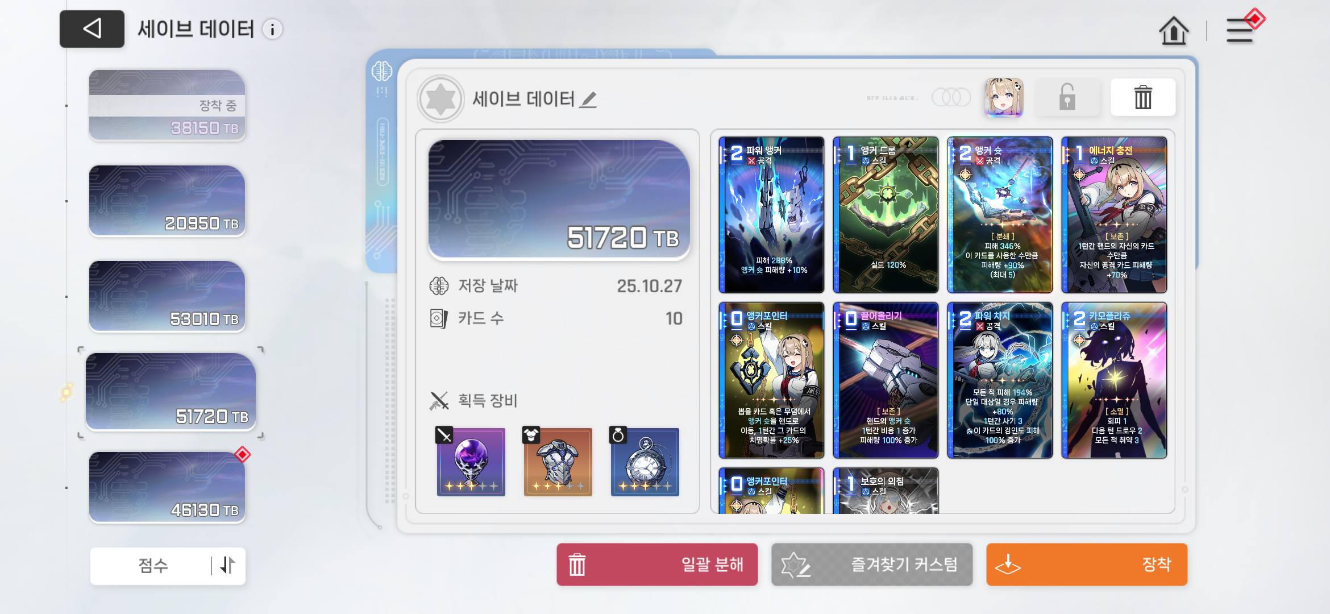Go to the home screen
1330x614 pixels.
tap(1174, 30)
